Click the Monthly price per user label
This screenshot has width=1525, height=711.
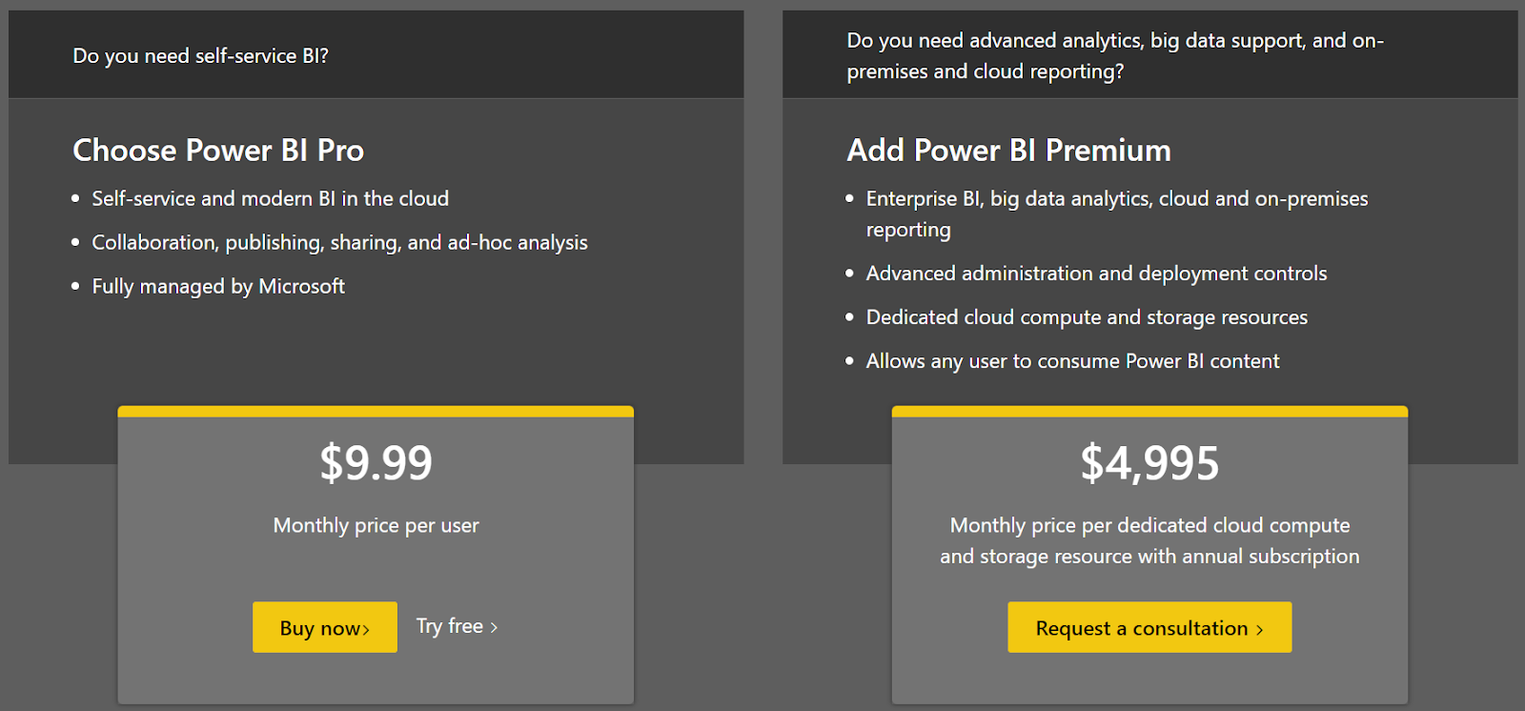click(376, 525)
